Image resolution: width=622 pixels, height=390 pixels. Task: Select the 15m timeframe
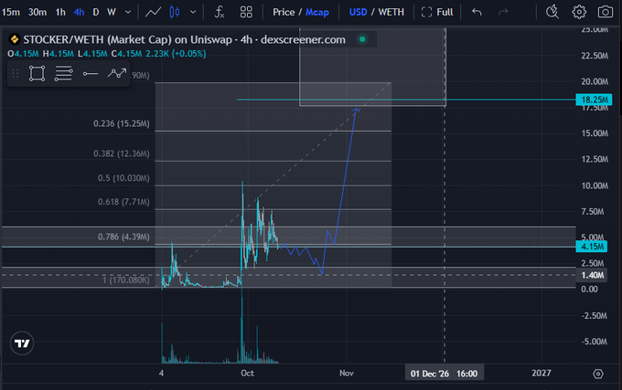pos(11,12)
